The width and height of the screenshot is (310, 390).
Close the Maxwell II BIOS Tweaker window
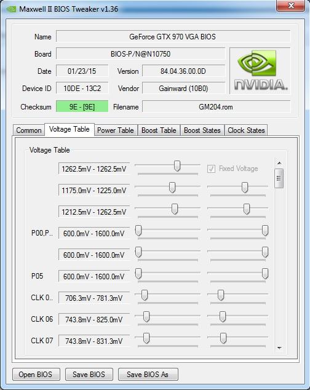[x=290, y=6]
